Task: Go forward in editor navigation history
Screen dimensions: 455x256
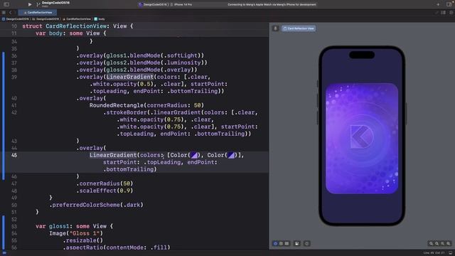Action: [15, 13]
